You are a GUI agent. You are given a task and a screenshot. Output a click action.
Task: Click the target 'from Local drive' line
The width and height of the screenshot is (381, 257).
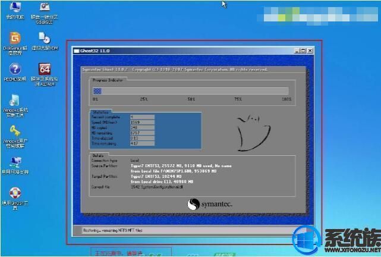[162, 181]
